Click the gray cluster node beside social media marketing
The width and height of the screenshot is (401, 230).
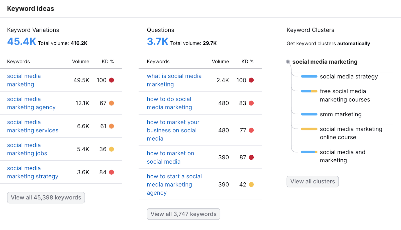point(287,62)
